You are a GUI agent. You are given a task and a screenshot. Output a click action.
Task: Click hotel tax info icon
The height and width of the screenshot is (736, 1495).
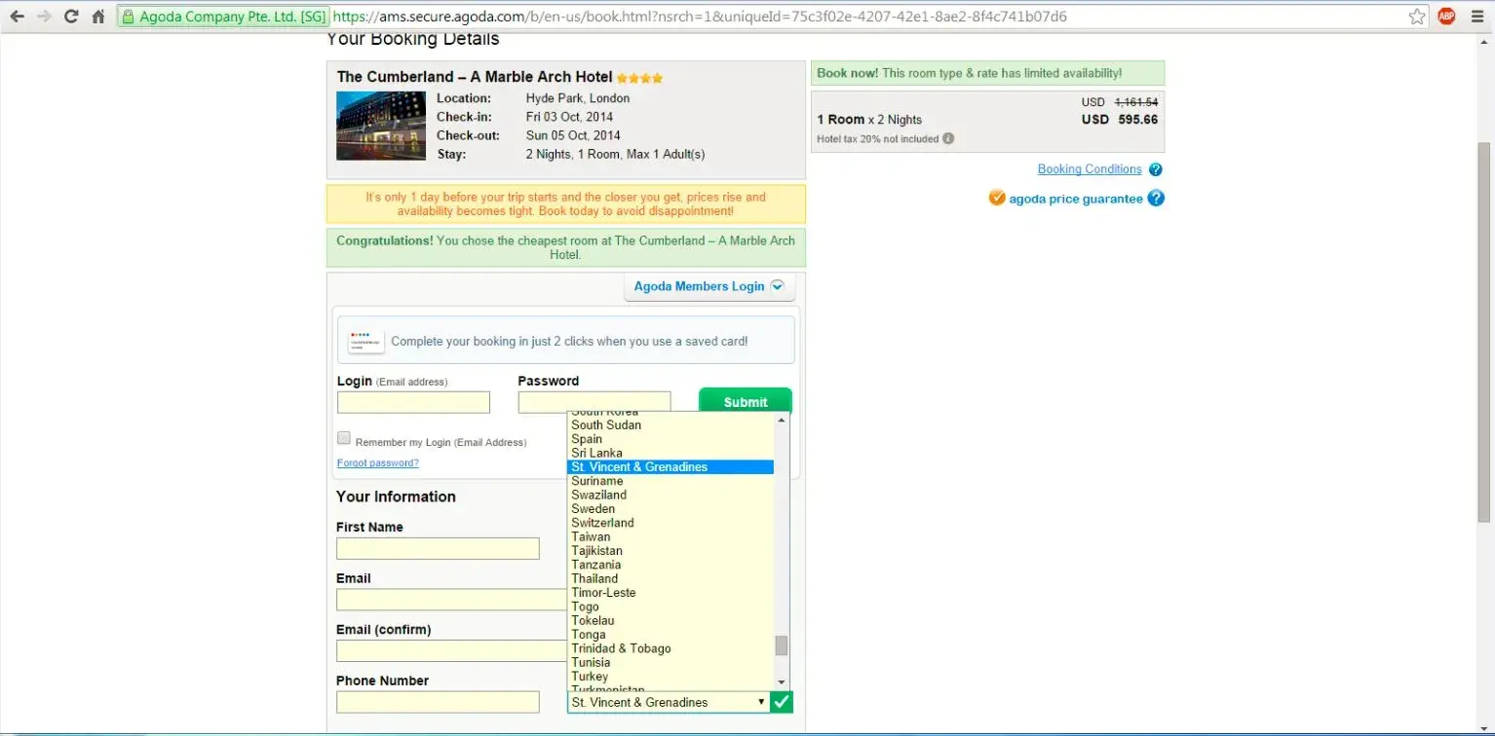pyautogui.click(x=948, y=139)
